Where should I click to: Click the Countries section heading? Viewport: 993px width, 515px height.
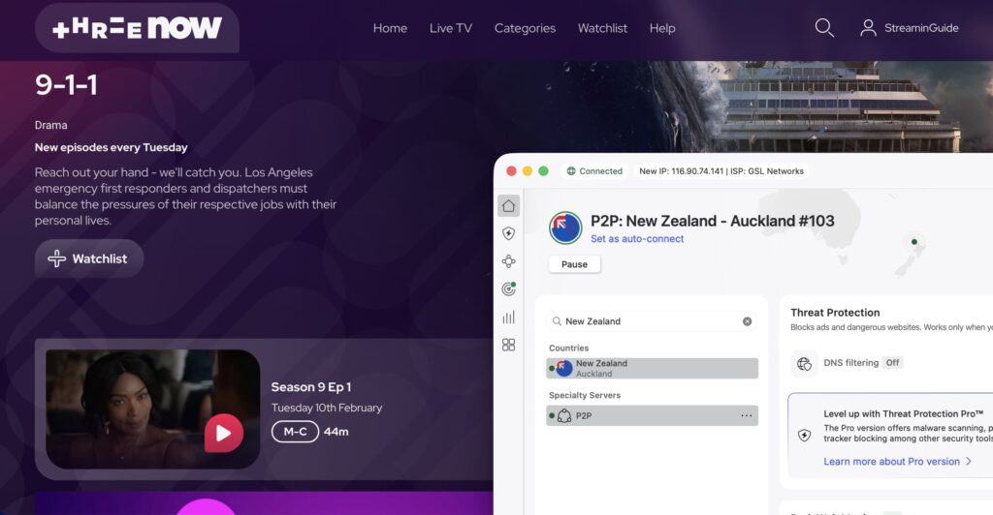pos(568,348)
